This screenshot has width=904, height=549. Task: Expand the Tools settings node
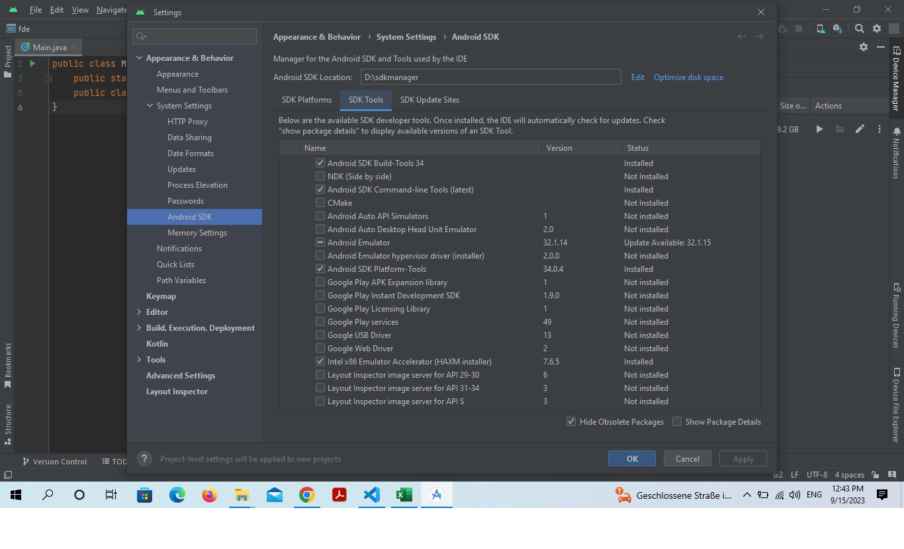(x=139, y=360)
